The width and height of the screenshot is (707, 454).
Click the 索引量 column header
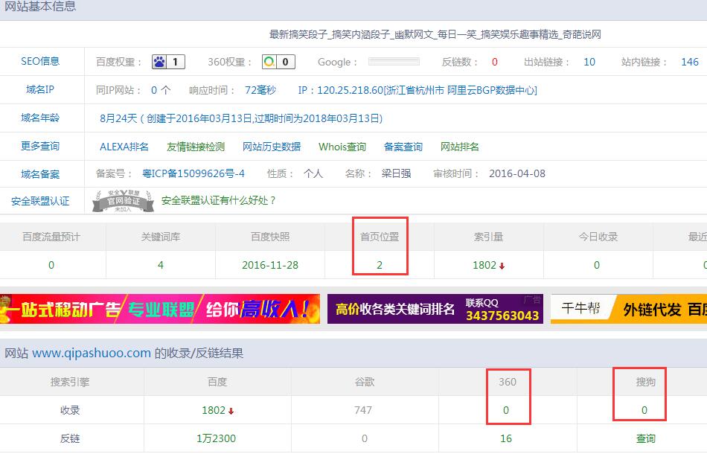point(488,237)
